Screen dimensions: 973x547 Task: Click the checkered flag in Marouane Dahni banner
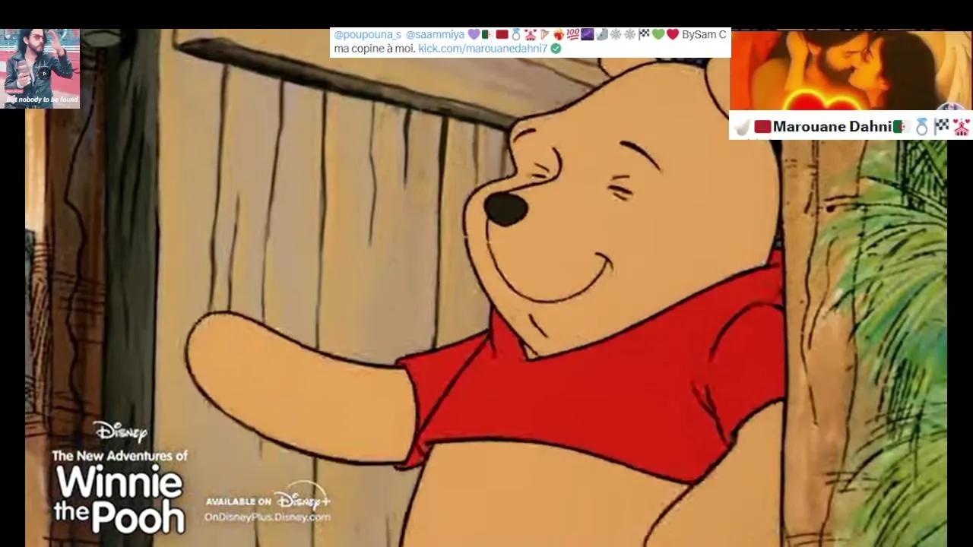click(942, 127)
